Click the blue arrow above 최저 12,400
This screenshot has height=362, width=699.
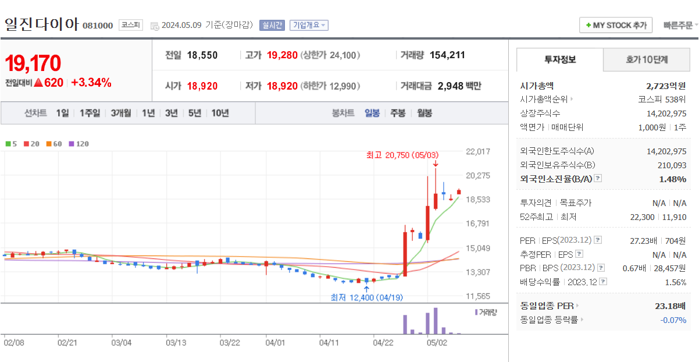pyautogui.click(x=366, y=288)
